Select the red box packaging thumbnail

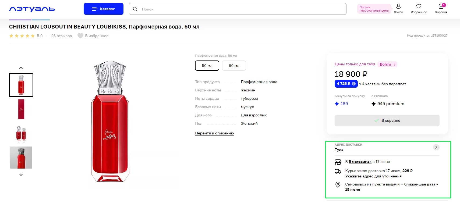(21, 109)
